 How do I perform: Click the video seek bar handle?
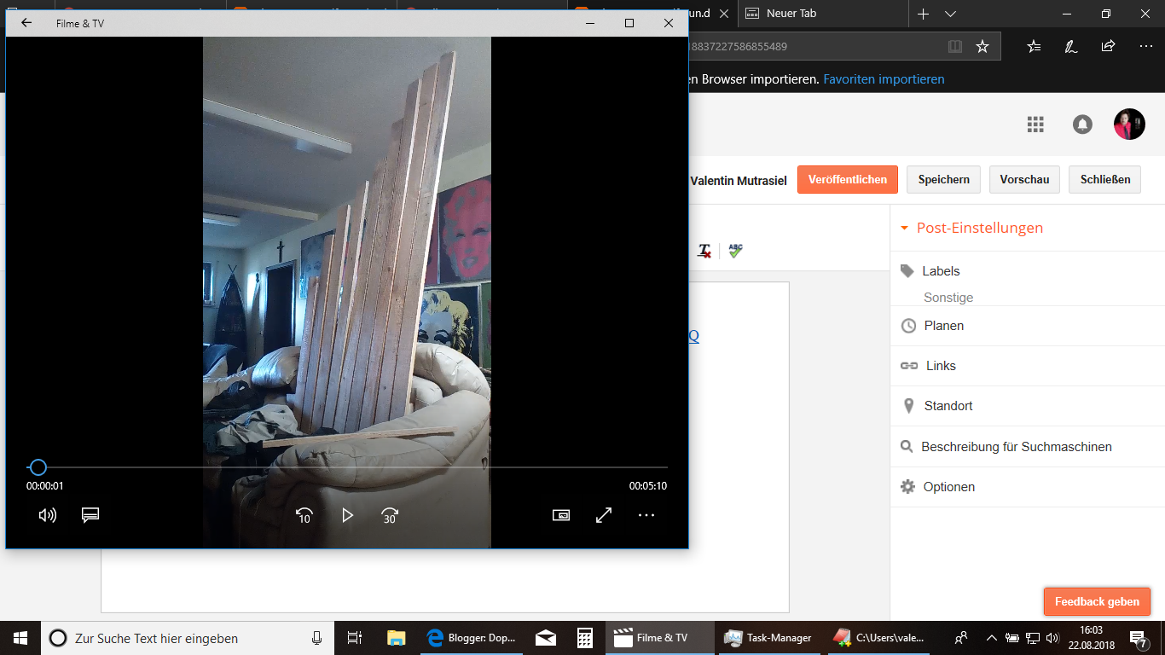(38, 467)
